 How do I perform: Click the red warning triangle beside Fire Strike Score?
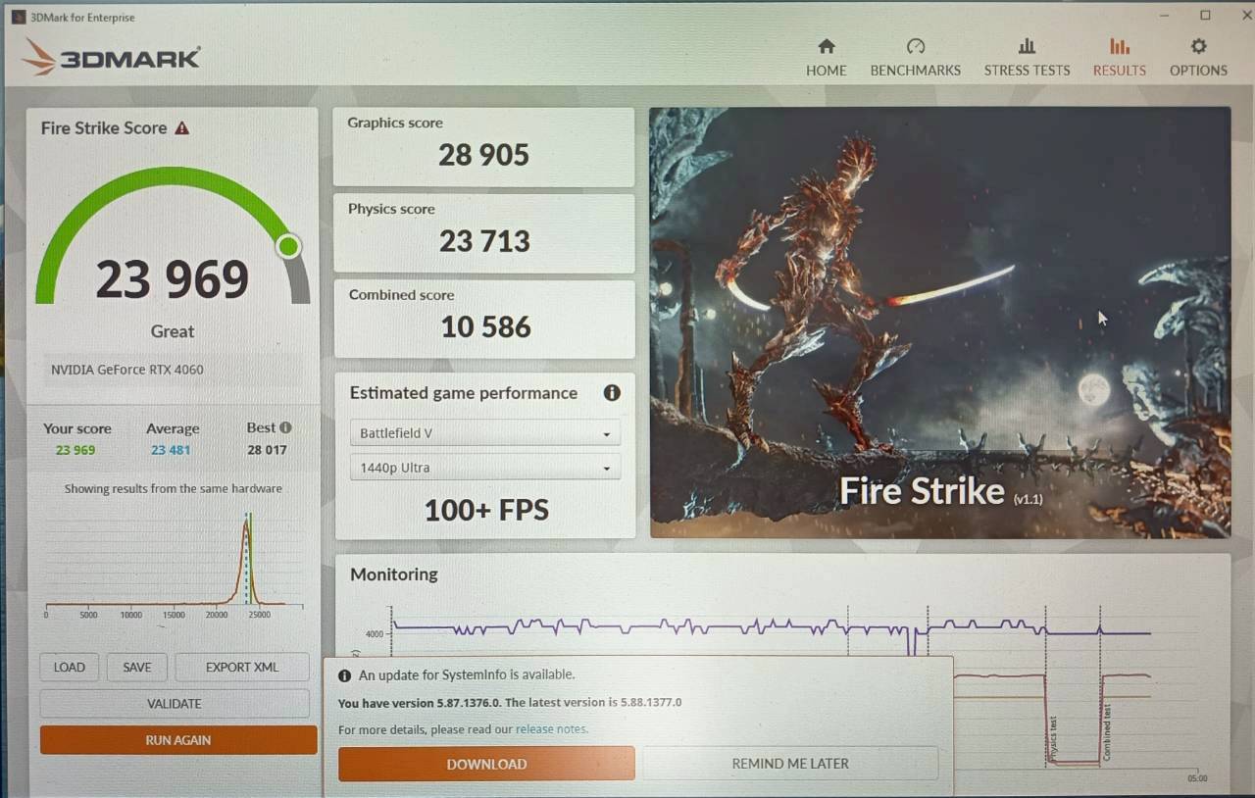pyautogui.click(x=181, y=128)
